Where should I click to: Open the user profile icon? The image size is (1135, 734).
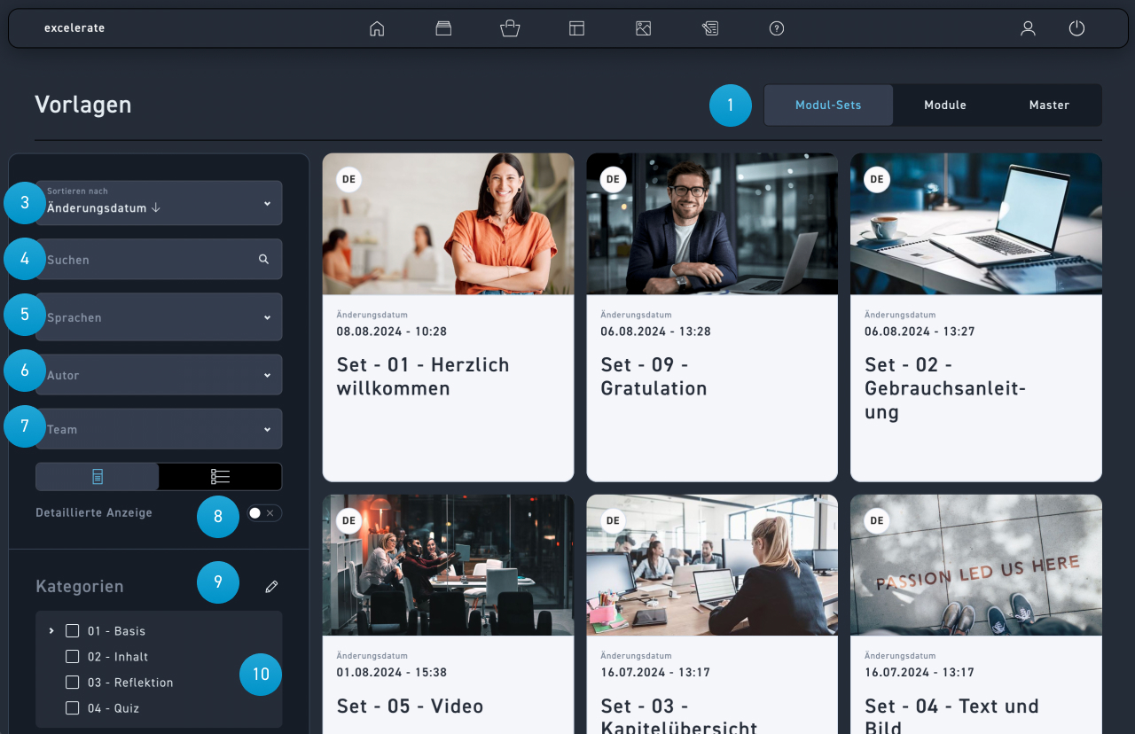point(1028,28)
